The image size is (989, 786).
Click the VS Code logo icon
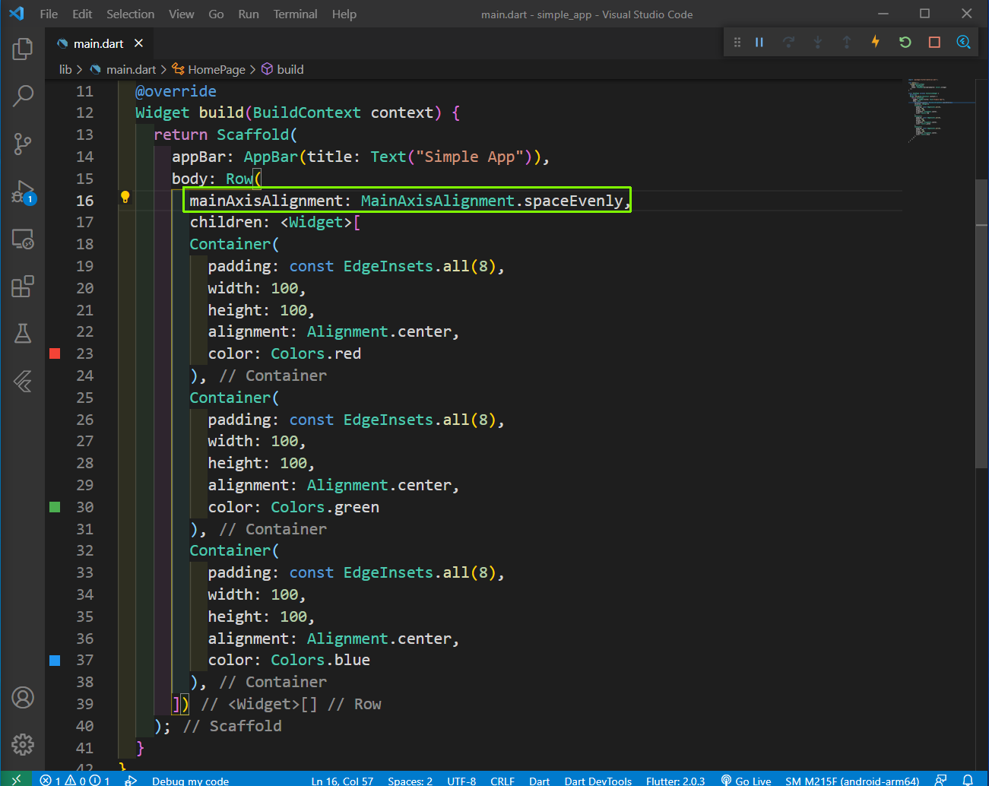click(17, 14)
